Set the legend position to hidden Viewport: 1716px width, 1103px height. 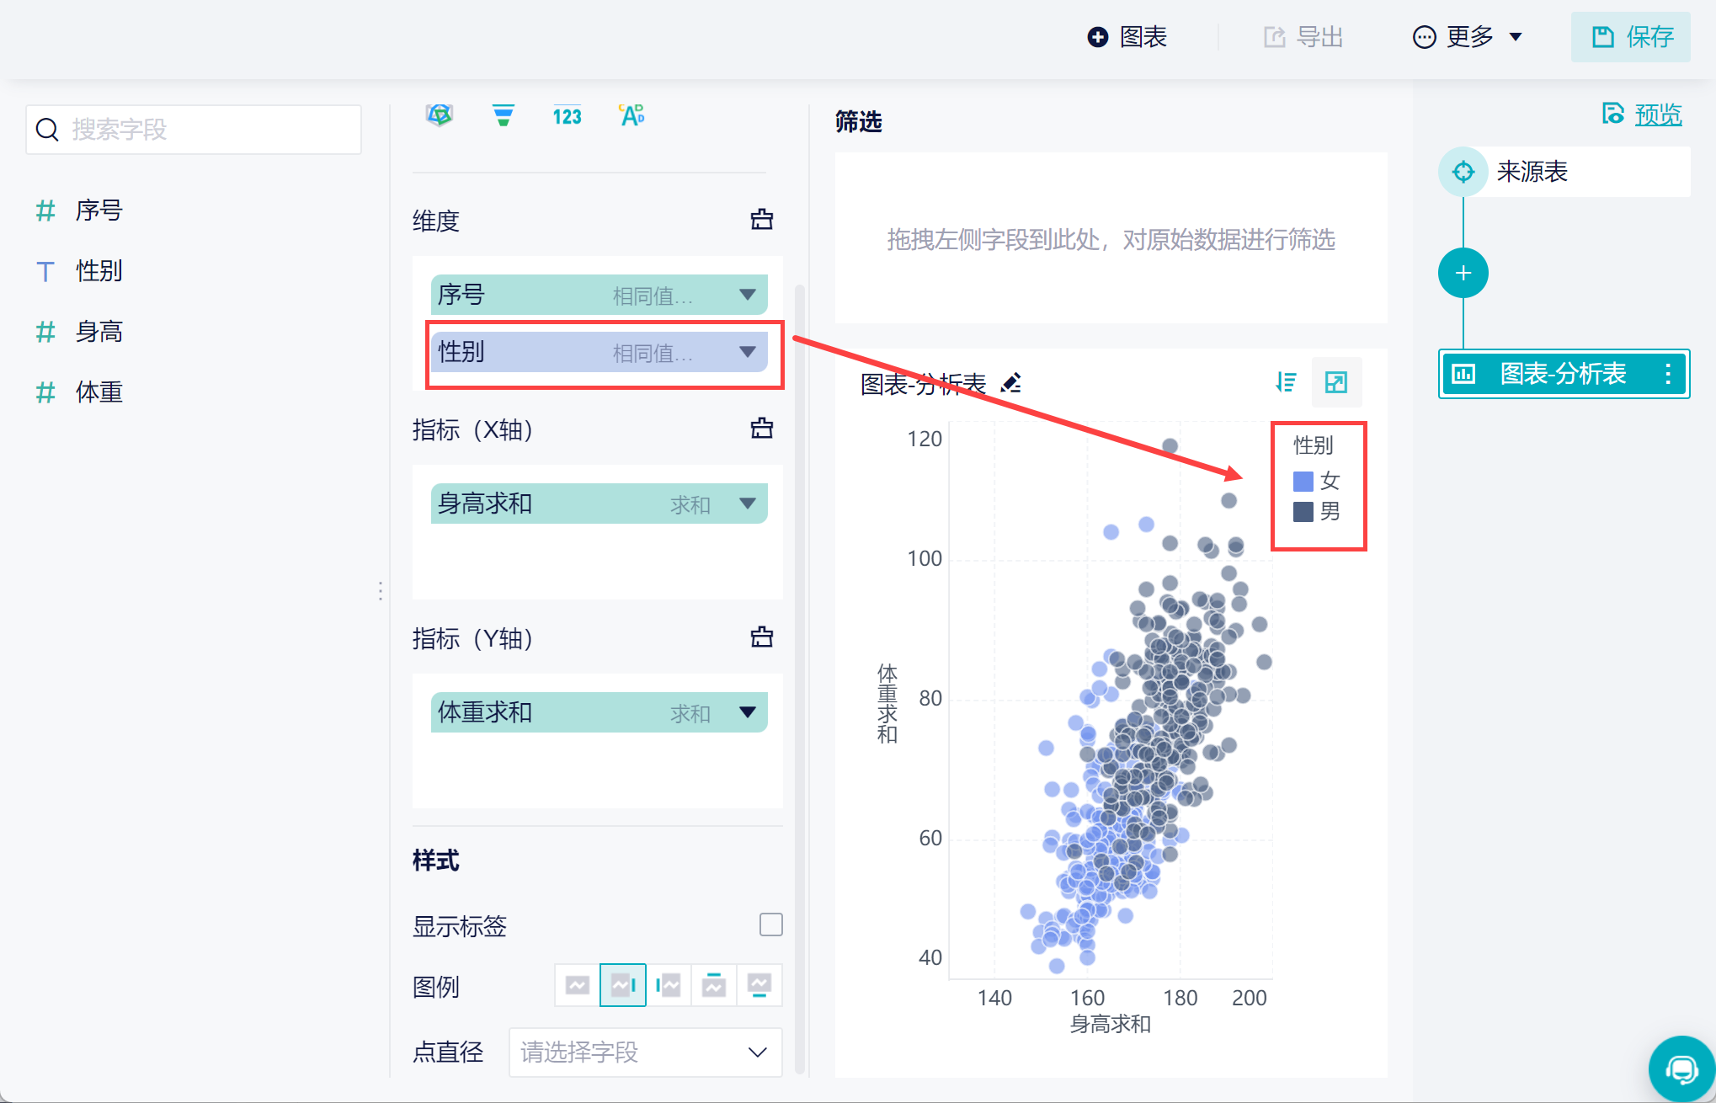[x=578, y=985]
